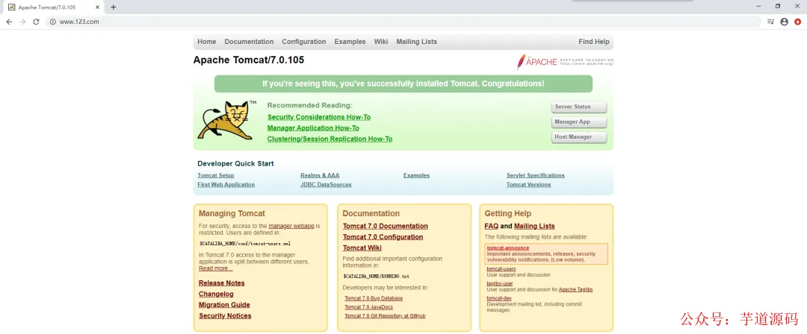Click the browser Forward arrow
Screen dimensions: 807x334
coord(22,22)
